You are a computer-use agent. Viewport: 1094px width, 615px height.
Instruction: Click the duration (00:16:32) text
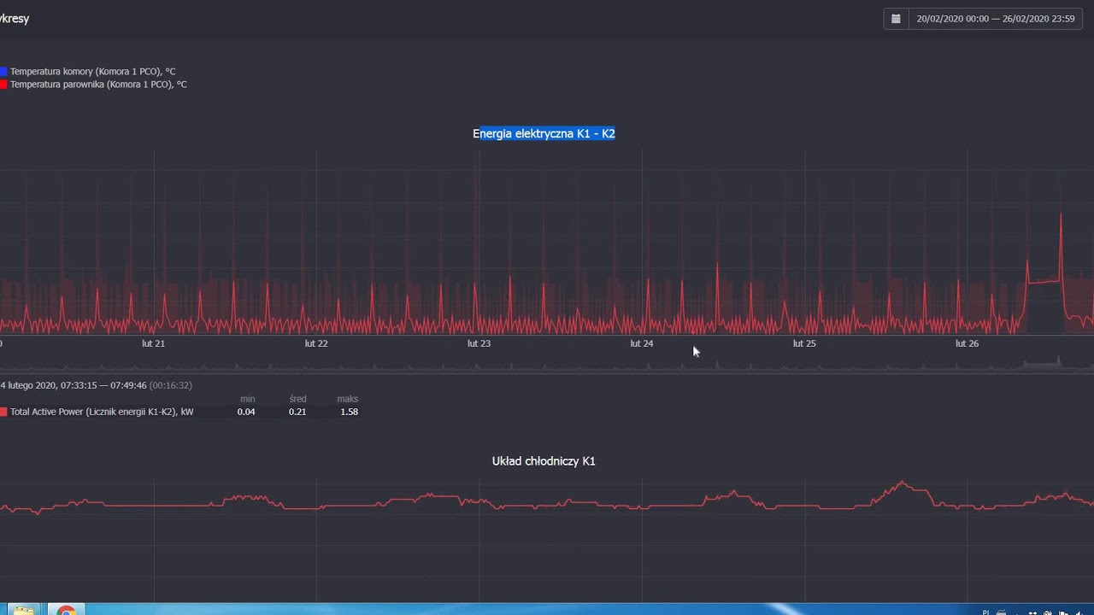[171, 385]
